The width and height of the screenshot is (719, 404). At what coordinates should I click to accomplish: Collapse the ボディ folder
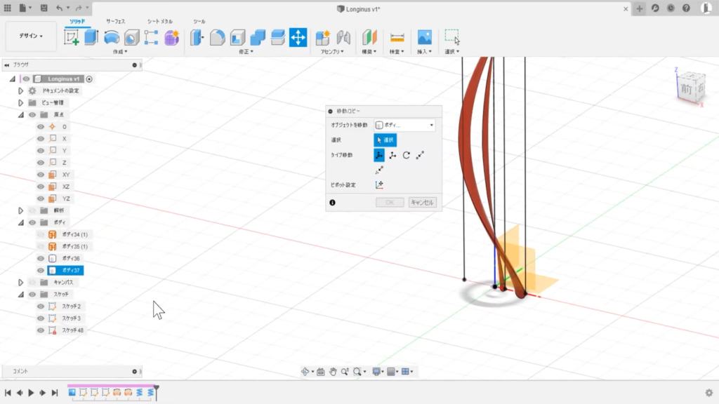pos(20,222)
